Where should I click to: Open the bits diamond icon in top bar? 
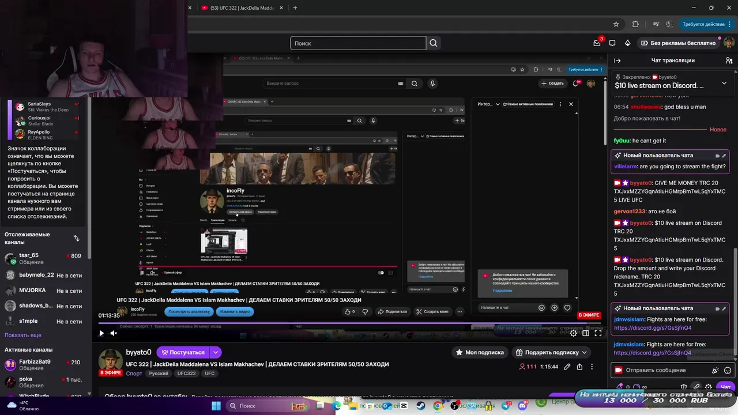tap(627, 43)
